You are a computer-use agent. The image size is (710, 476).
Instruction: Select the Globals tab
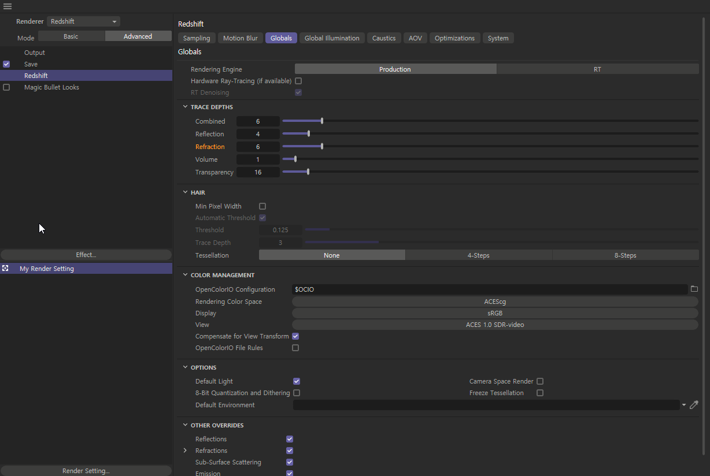coord(281,38)
